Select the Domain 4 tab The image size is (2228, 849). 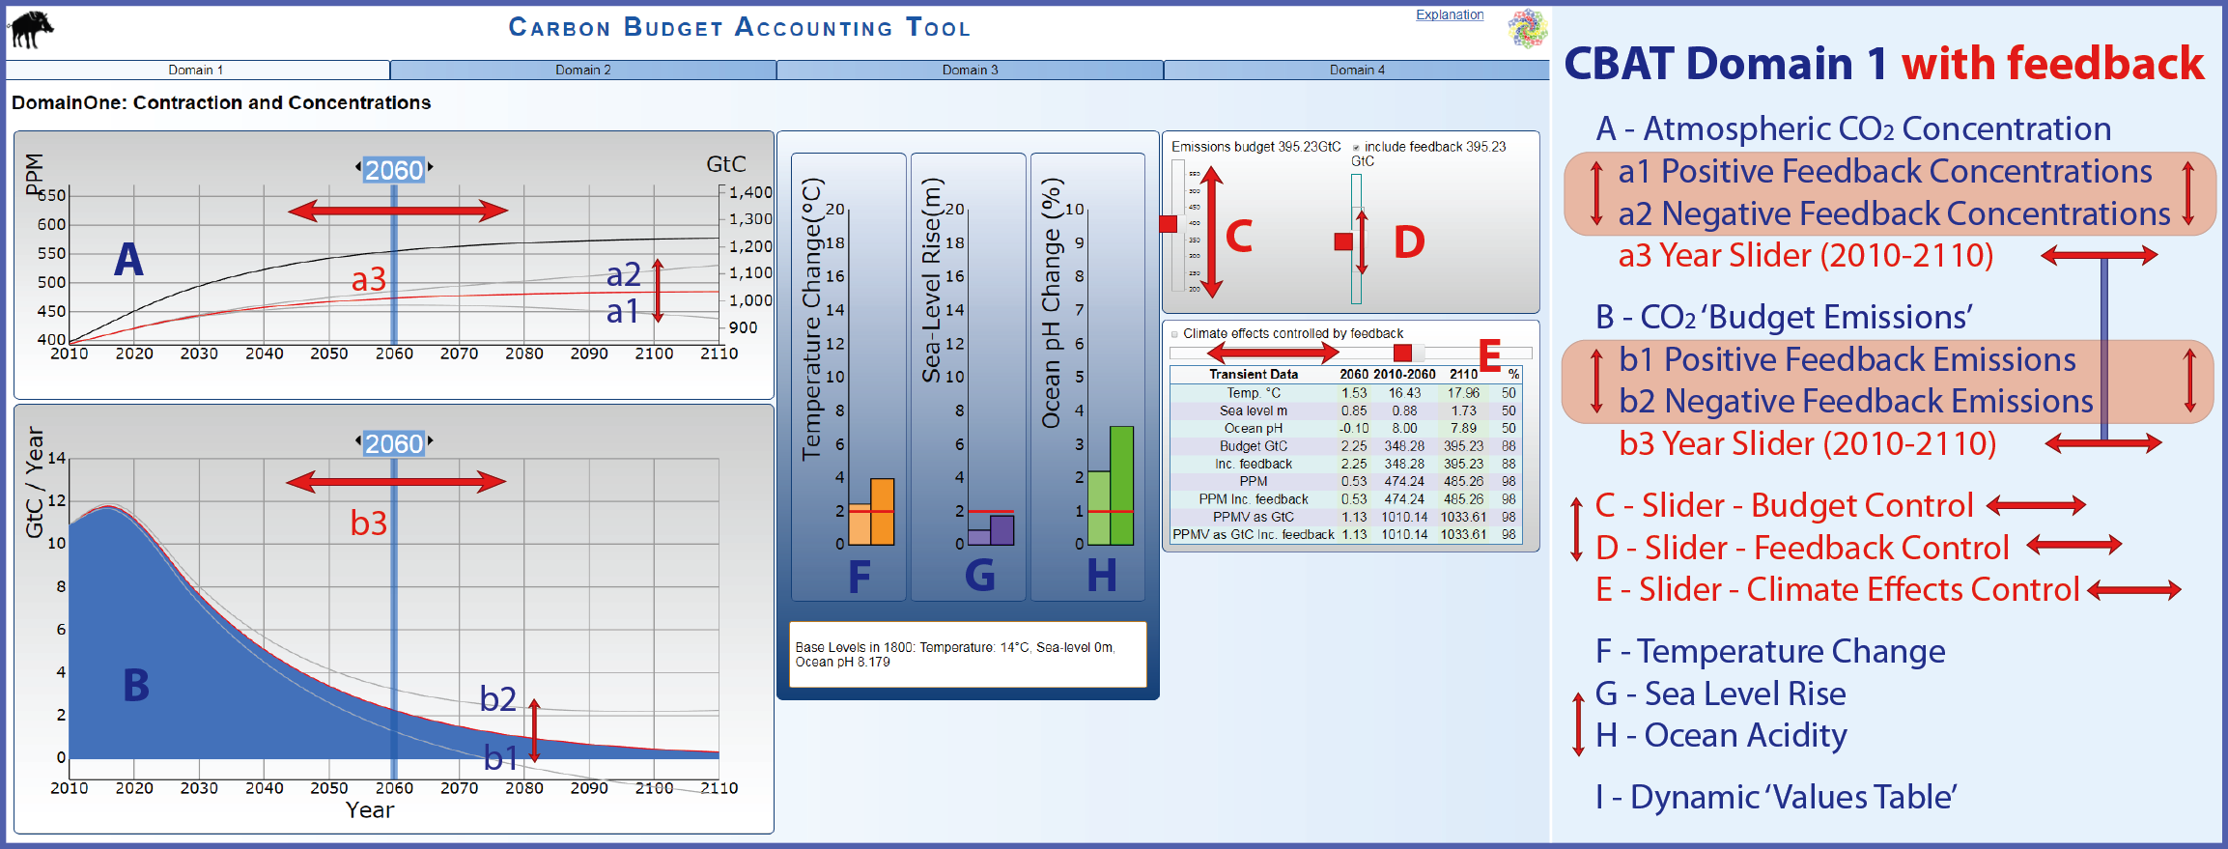1356,70
